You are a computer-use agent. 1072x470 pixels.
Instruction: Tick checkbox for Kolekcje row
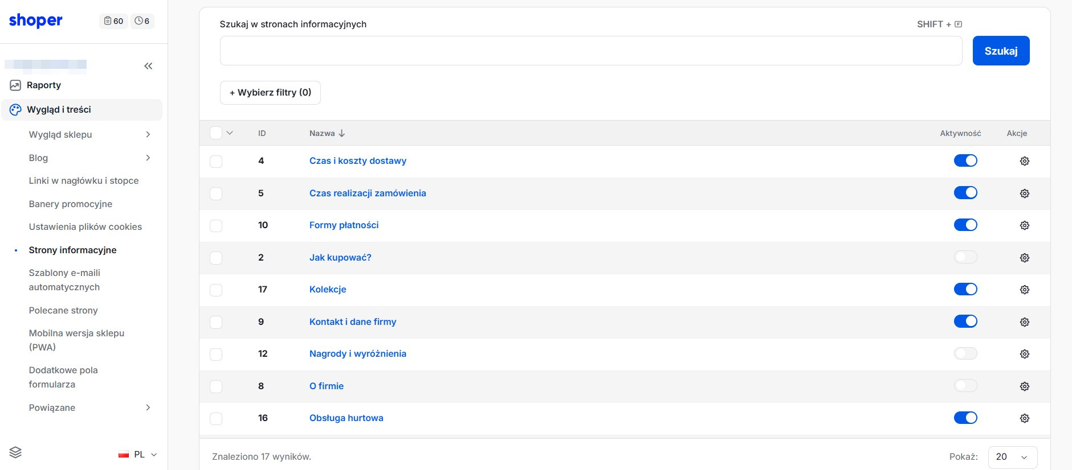[x=216, y=290]
